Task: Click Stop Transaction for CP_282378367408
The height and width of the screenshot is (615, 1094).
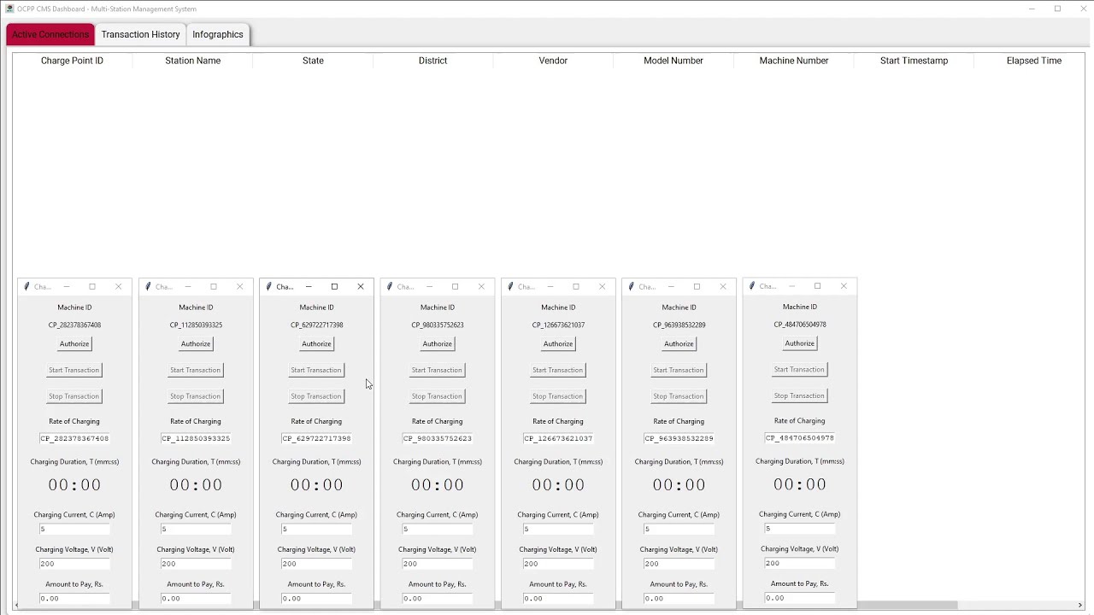Action: [x=74, y=395]
